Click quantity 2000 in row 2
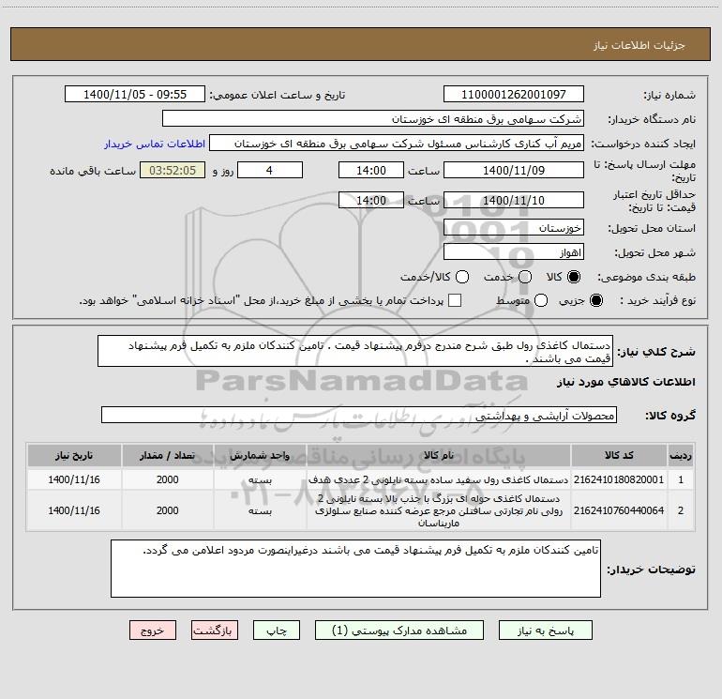722x699 pixels. (x=167, y=510)
